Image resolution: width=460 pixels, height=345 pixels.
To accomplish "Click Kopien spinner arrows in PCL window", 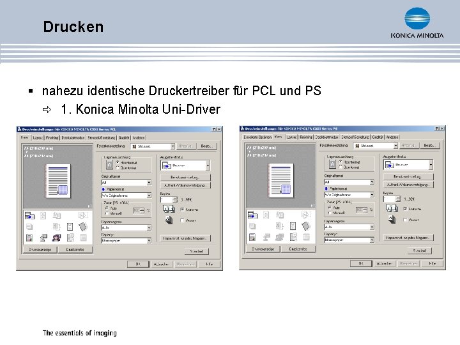I will coord(176,200).
